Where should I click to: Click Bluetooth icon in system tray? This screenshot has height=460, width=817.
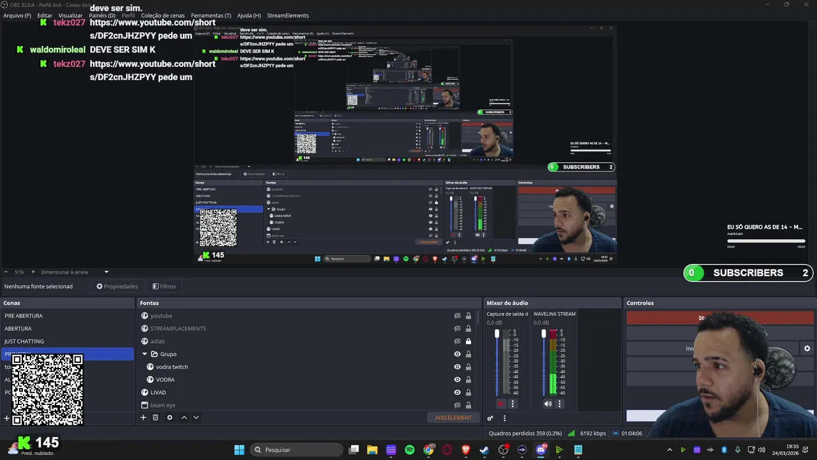coord(724,450)
